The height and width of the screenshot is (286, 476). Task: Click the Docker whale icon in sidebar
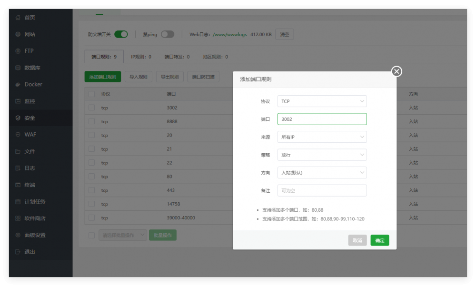[18, 84]
